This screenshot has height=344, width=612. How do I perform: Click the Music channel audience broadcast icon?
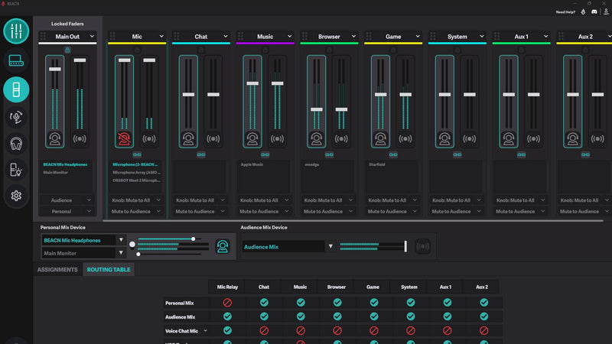coord(277,139)
